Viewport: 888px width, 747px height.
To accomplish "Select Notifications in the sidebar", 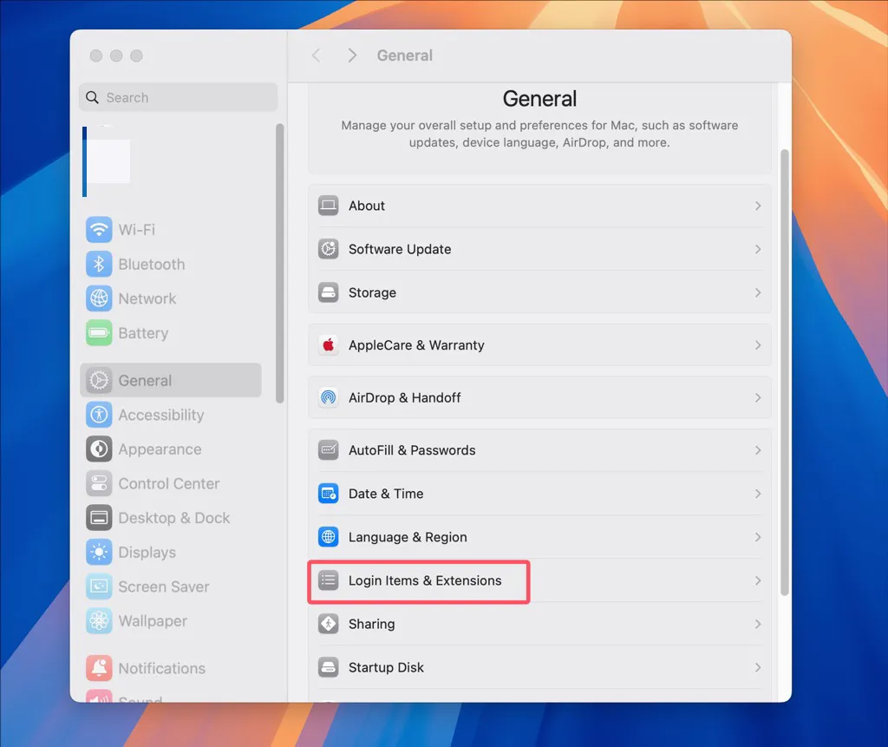I will [171, 668].
